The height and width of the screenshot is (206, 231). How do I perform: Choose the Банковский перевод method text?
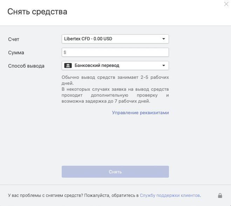point(97,66)
